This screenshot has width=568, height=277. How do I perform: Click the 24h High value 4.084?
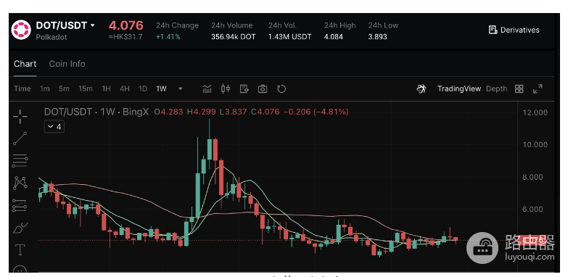pos(334,36)
